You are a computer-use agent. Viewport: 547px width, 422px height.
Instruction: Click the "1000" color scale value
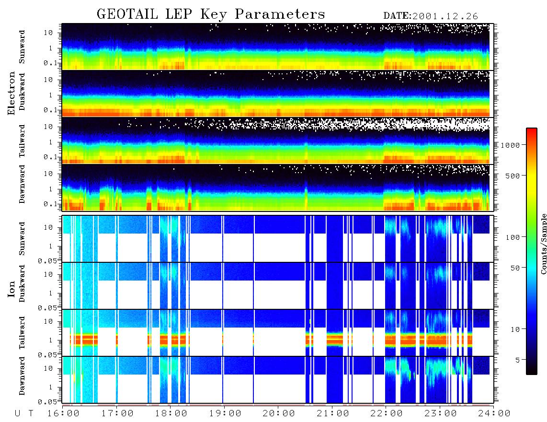point(510,145)
